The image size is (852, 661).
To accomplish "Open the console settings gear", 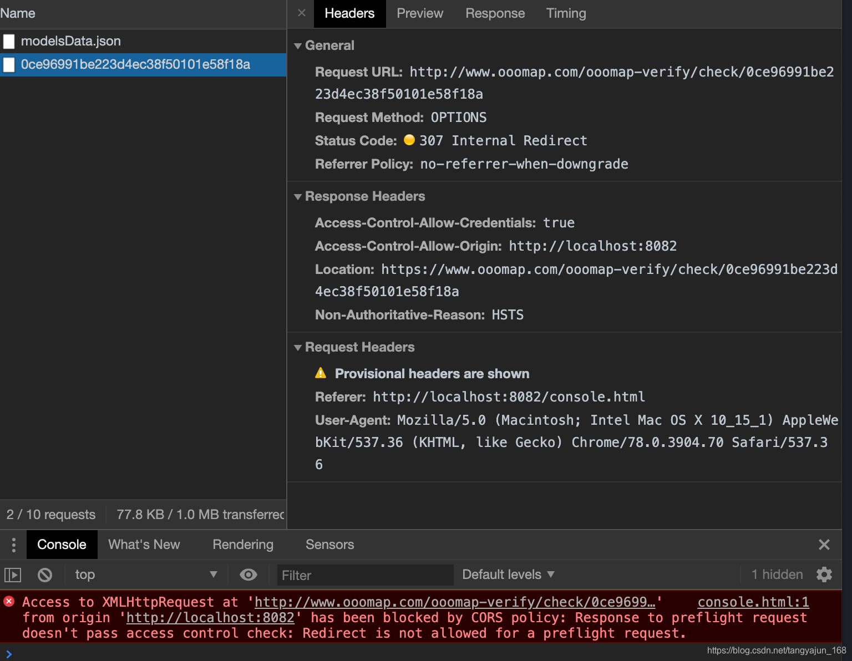I will click(824, 574).
